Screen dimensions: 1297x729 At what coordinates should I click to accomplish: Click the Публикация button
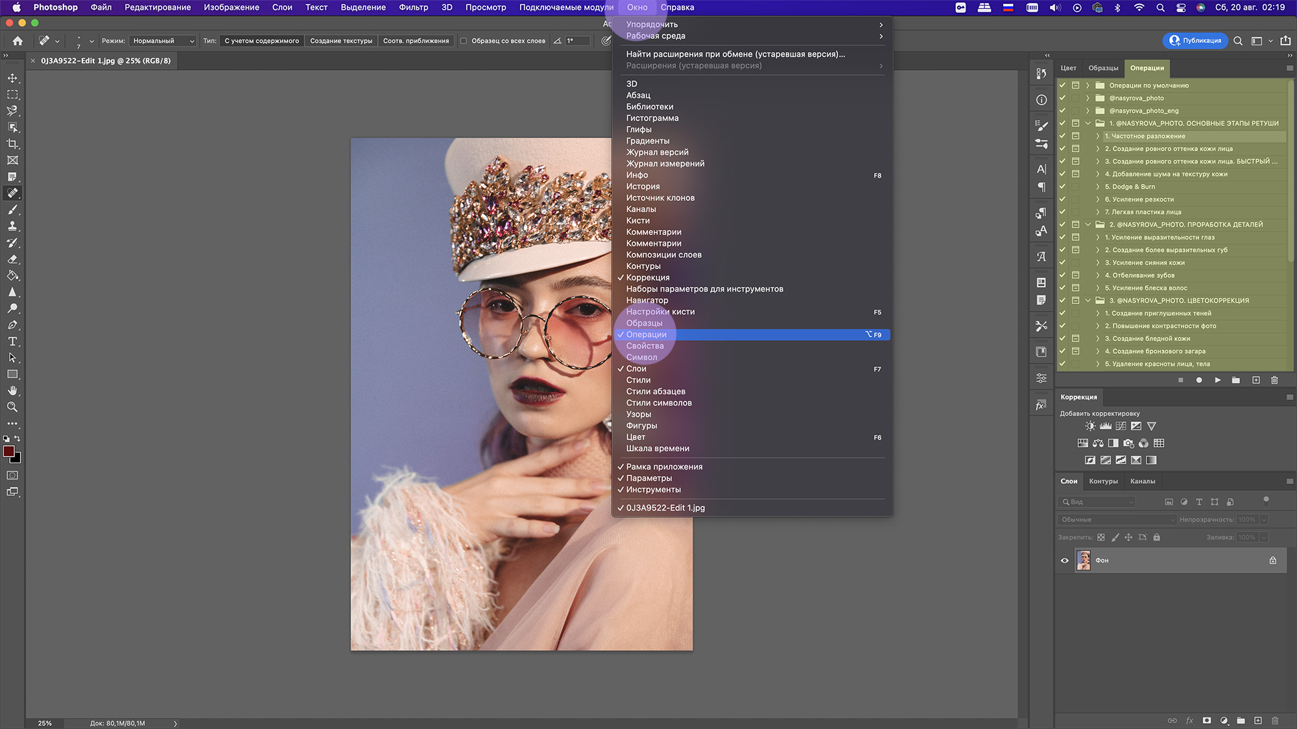pyautogui.click(x=1195, y=41)
